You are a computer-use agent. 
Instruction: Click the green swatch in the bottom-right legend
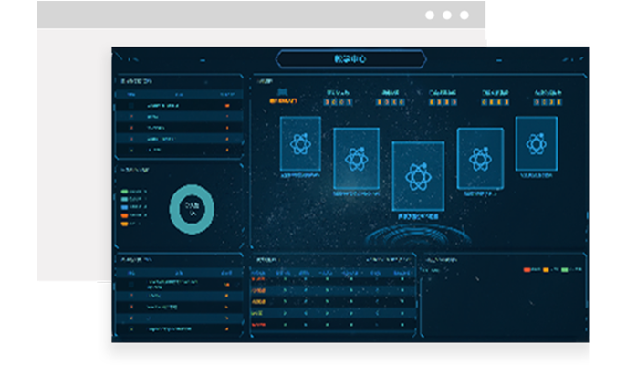[565, 270]
